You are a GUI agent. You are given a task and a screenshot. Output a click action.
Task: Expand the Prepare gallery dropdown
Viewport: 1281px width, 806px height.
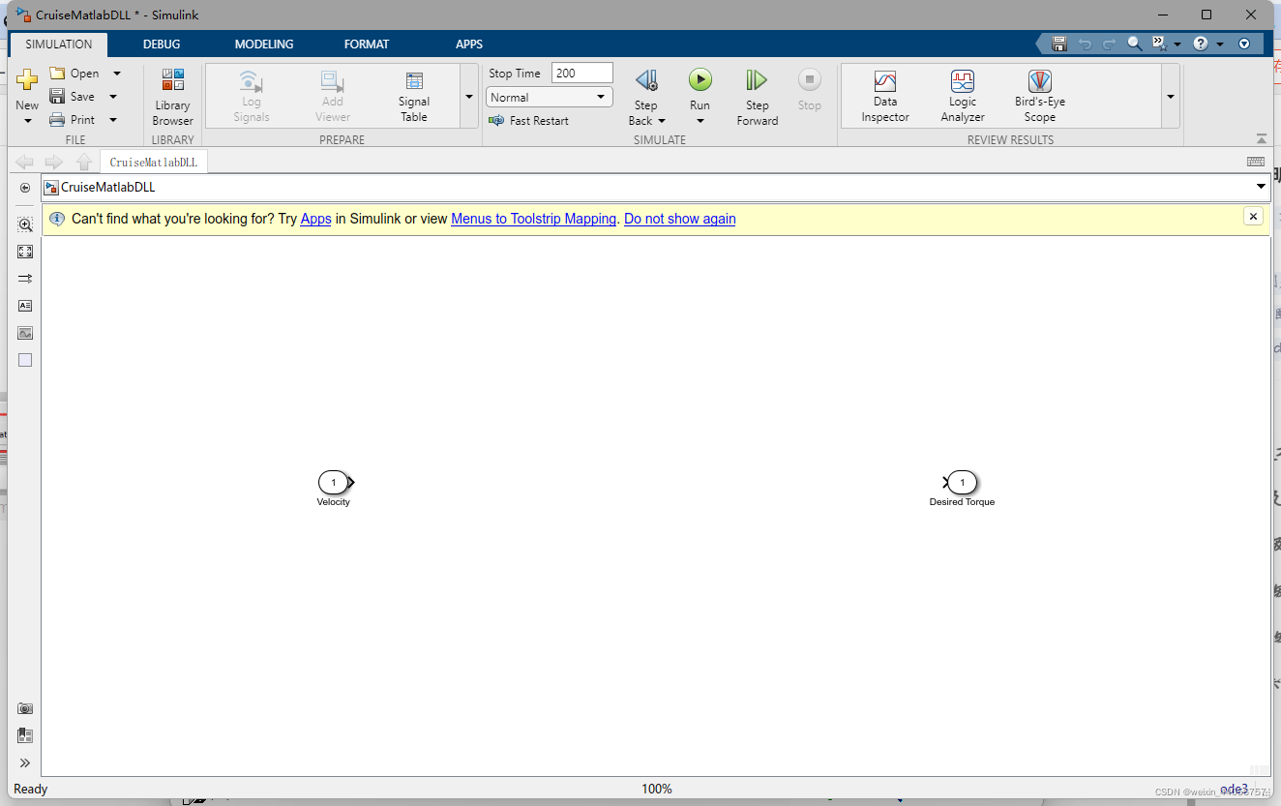click(x=469, y=97)
